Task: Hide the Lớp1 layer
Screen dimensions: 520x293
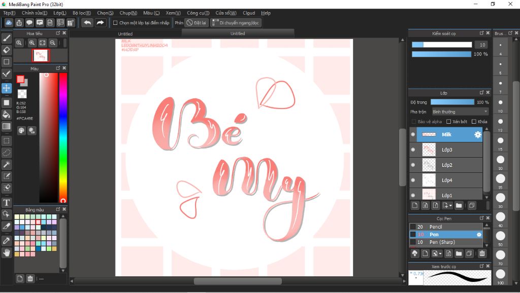Action: coord(413,195)
